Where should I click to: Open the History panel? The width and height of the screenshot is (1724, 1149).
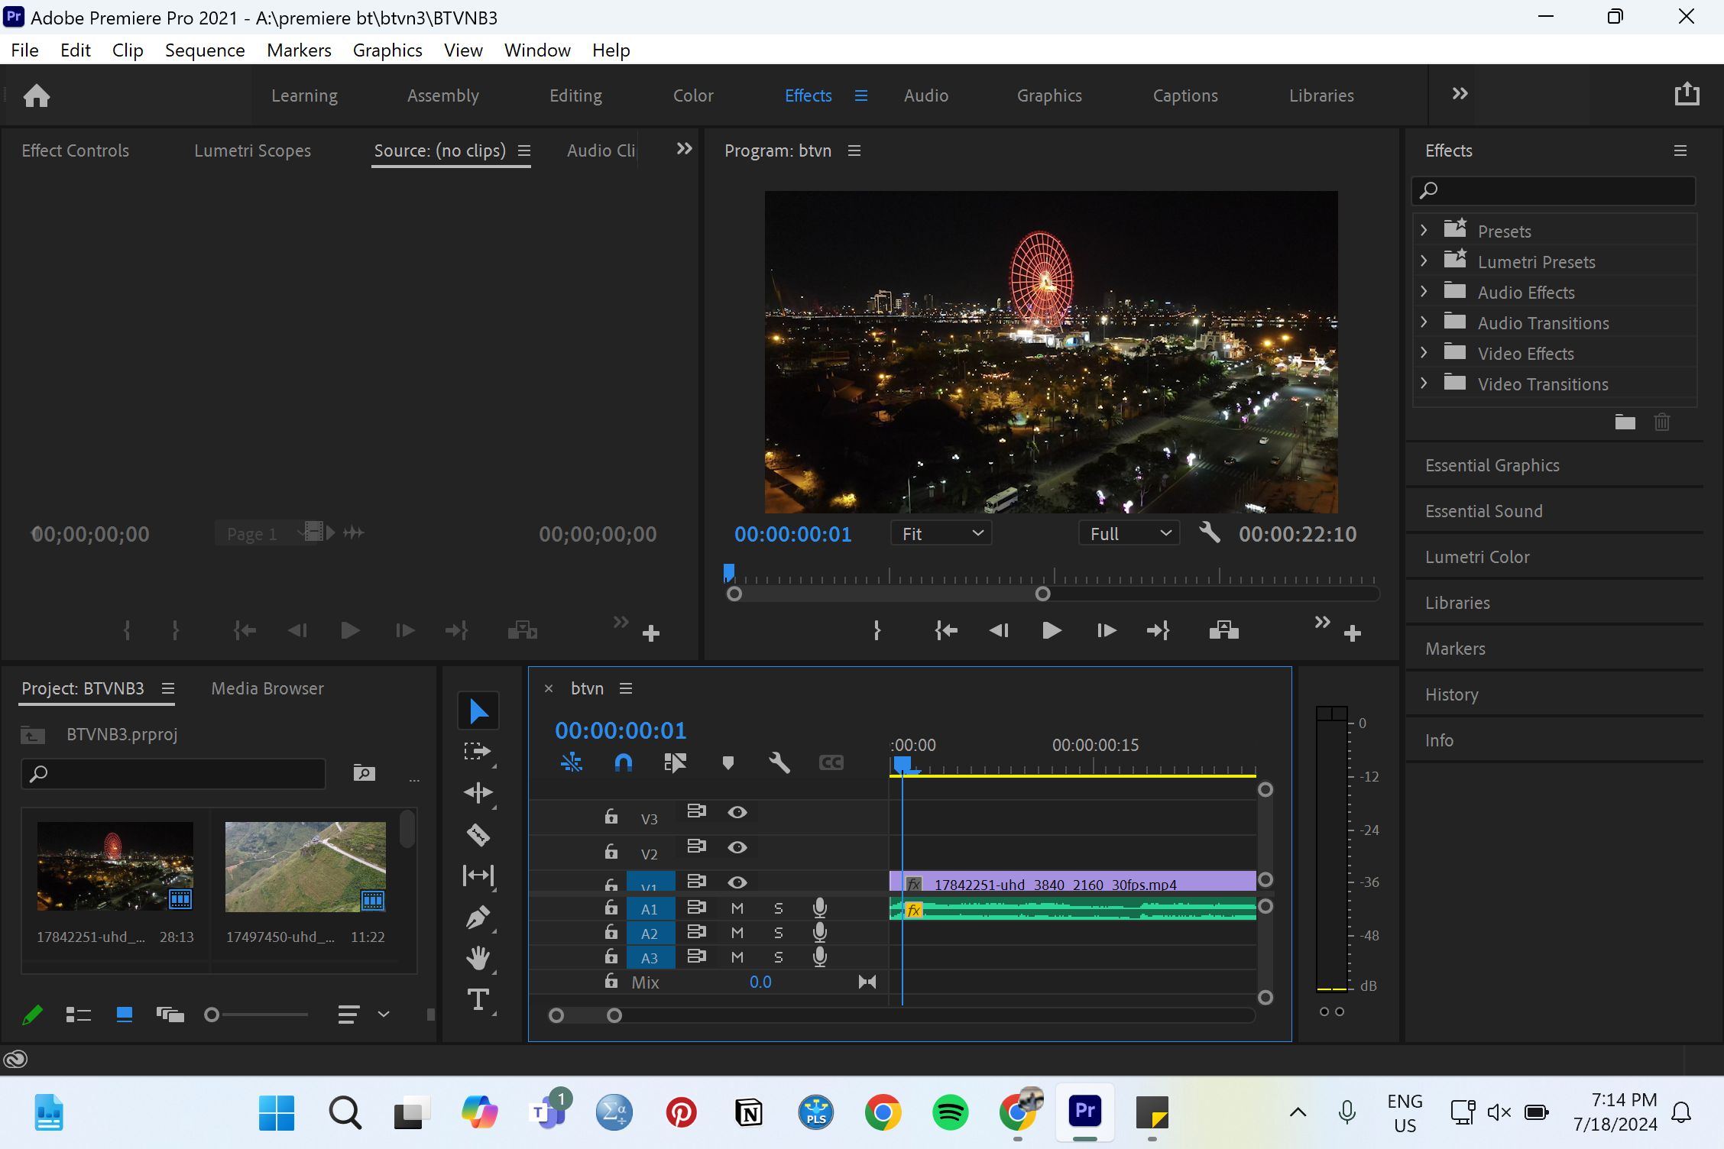pos(1451,694)
